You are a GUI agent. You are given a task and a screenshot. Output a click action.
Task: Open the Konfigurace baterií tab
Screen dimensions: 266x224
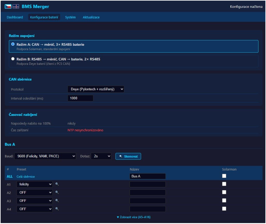(x=44, y=17)
